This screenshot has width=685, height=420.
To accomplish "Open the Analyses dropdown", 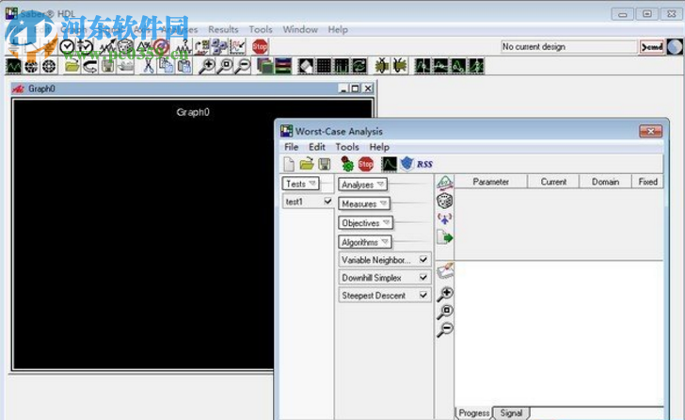I will click(362, 185).
